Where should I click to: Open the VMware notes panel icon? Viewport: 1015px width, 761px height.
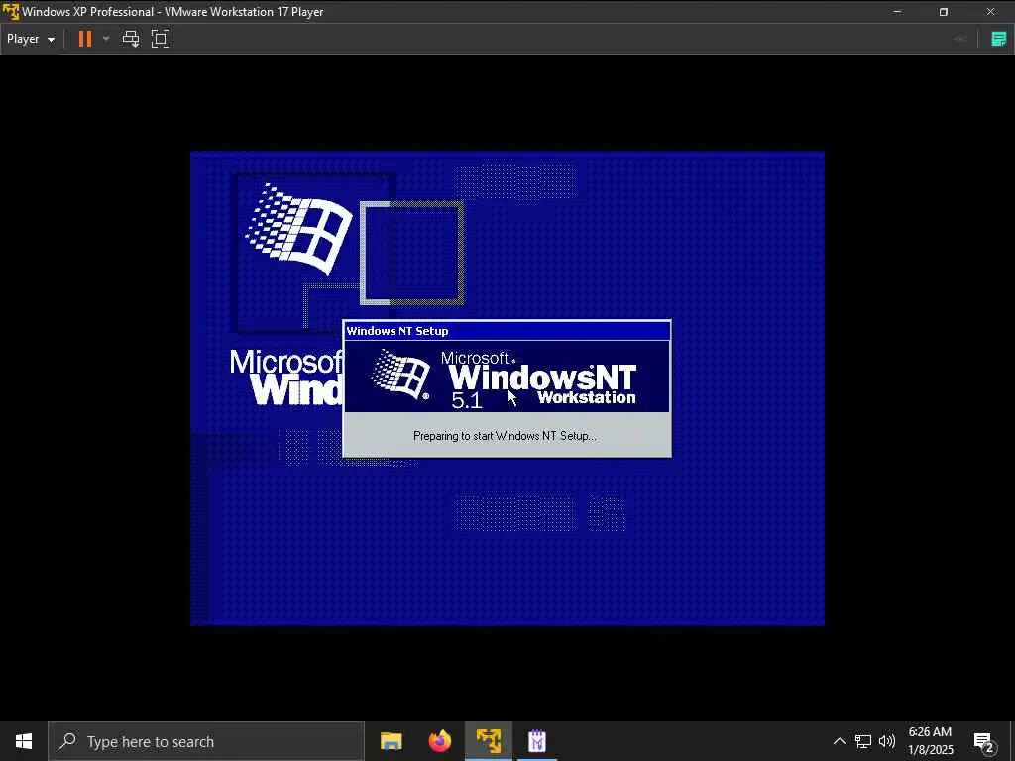click(x=998, y=39)
